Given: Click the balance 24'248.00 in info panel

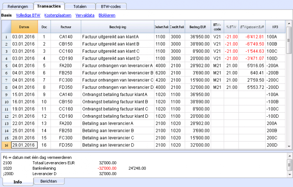Looking at the screenshot, I should [137, 168].
